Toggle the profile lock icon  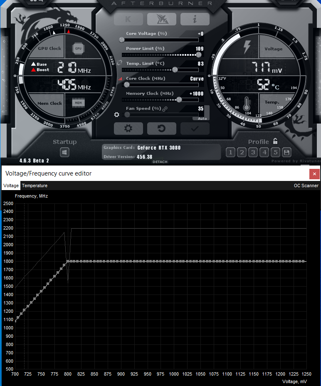pos(275,141)
